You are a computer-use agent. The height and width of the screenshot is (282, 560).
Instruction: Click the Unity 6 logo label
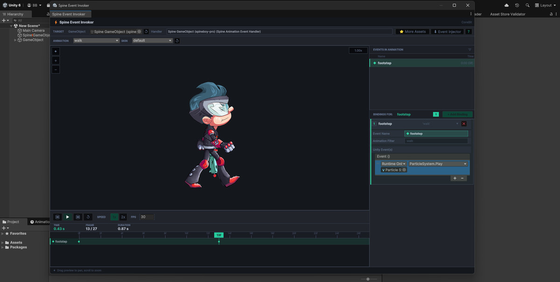point(11,5)
